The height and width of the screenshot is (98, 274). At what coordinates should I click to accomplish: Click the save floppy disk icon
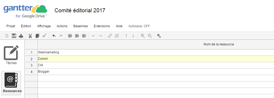coord(14,36)
